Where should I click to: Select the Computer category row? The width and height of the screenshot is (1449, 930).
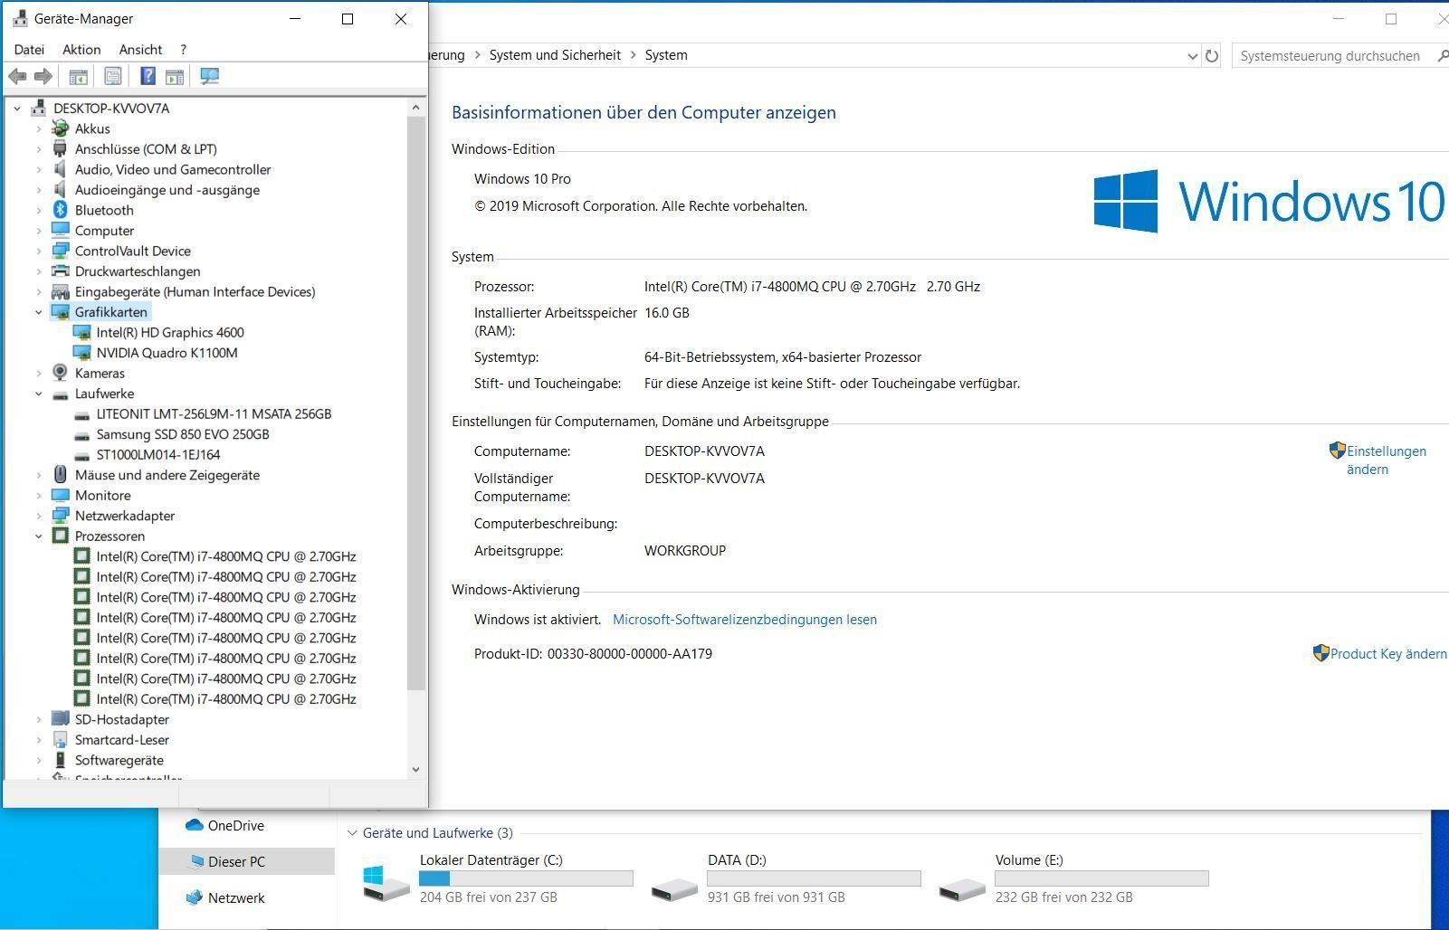tap(104, 231)
